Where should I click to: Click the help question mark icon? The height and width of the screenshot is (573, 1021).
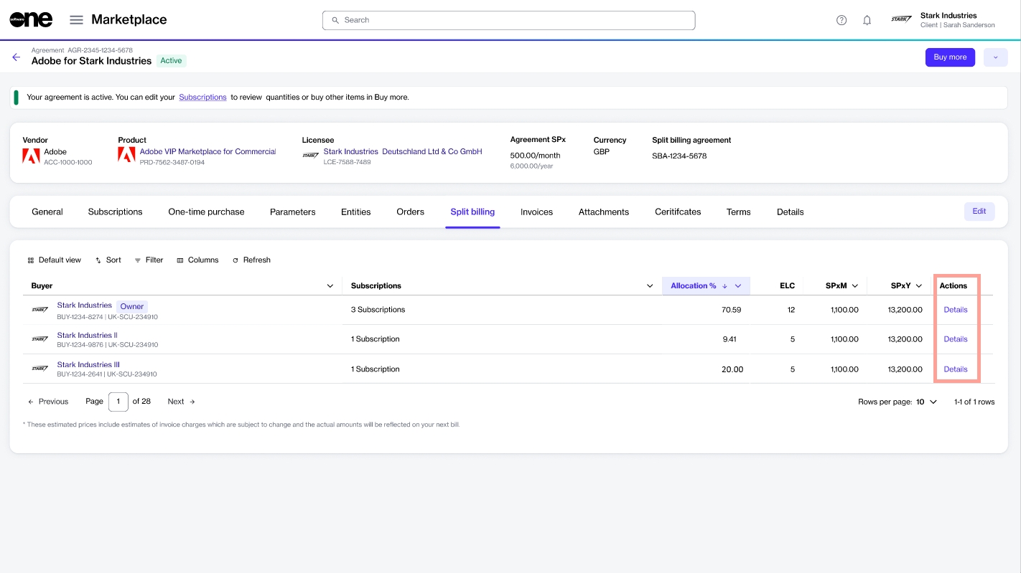841,20
